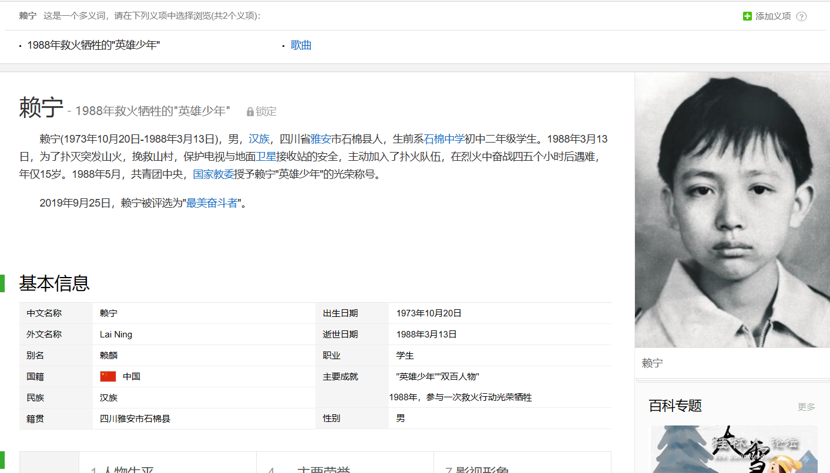Click the 外文名称 field label

click(x=44, y=335)
